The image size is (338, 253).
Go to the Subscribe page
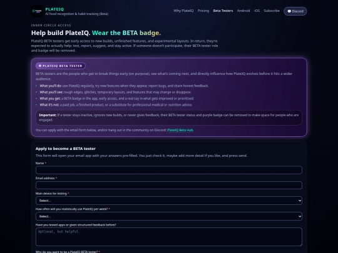click(x=272, y=11)
